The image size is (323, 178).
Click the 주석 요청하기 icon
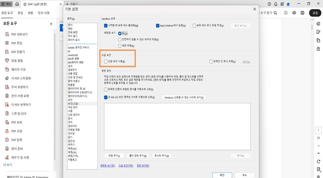pos(7,87)
